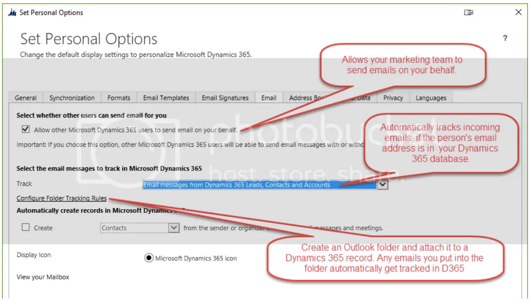Click 'Select the email messages to track' heading

[109, 168]
